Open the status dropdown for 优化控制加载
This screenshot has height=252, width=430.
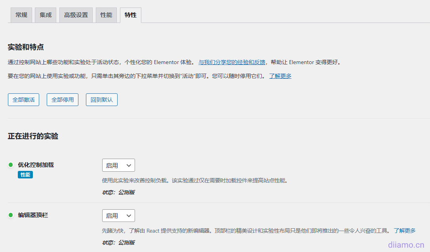click(x=118, y=165)
